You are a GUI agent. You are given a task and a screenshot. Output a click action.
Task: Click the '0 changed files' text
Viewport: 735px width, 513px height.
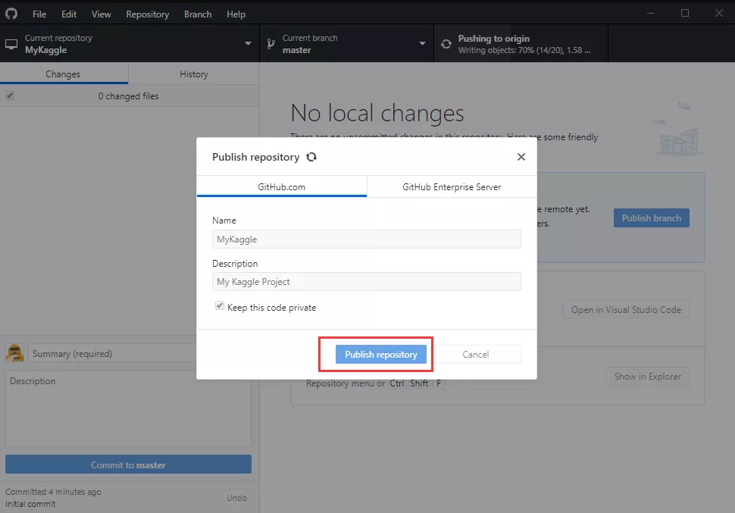(x=128, y=96)
